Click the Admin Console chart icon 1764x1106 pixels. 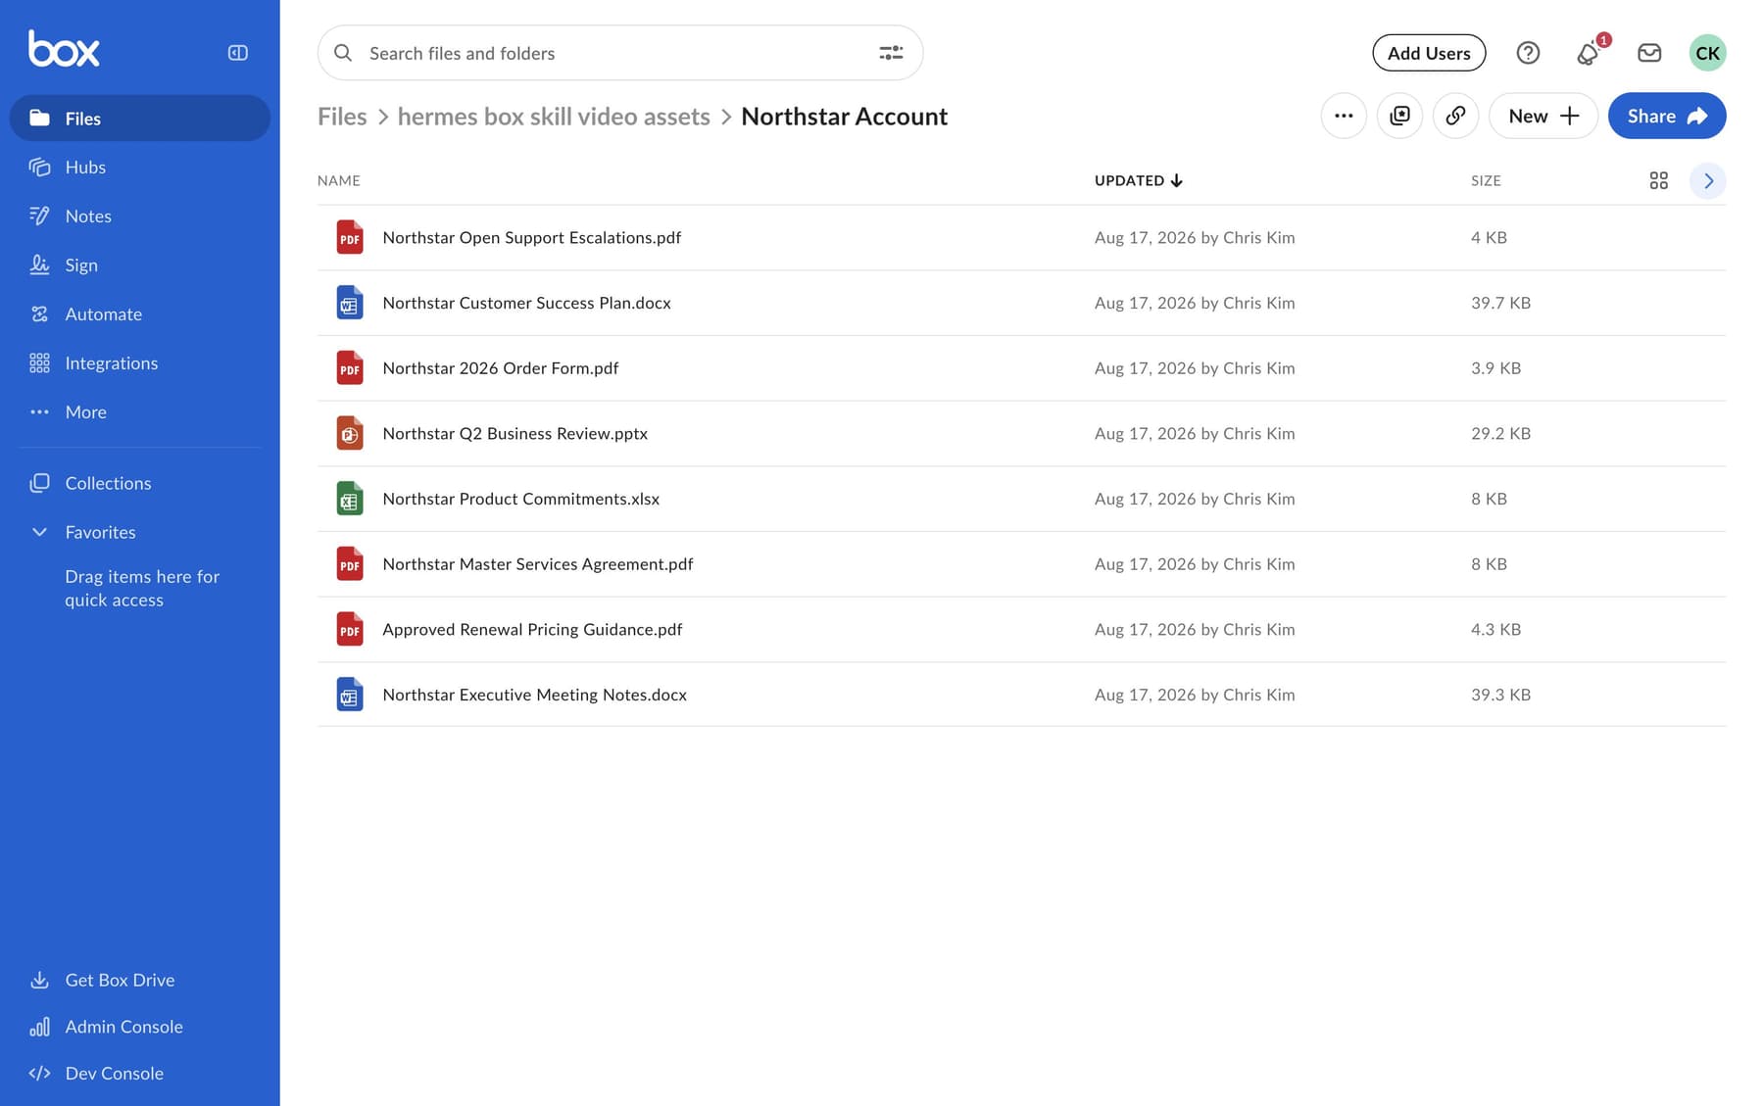pos(39,1027)
